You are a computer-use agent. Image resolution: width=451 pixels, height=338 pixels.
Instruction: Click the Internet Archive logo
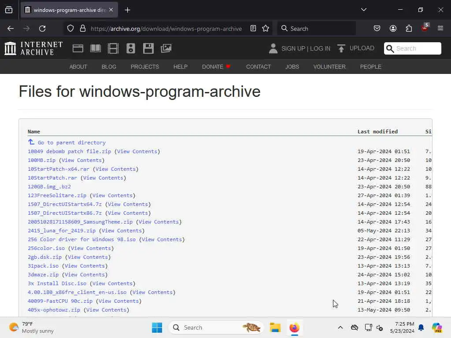33,48
